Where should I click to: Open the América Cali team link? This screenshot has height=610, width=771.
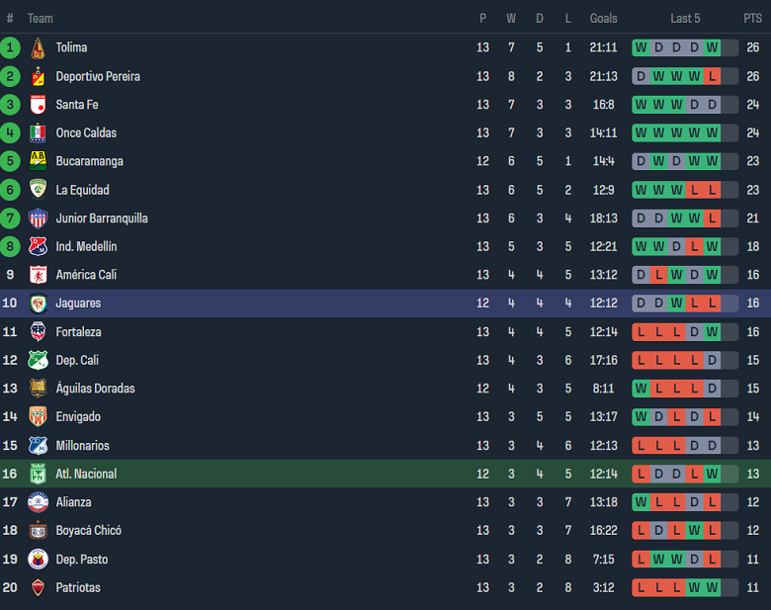tap(86, 275)
